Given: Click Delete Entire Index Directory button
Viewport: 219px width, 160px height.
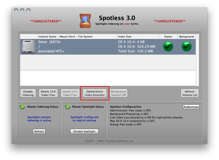Looking at the screenshot, I should pyautogui.click(x=95, y=93).
